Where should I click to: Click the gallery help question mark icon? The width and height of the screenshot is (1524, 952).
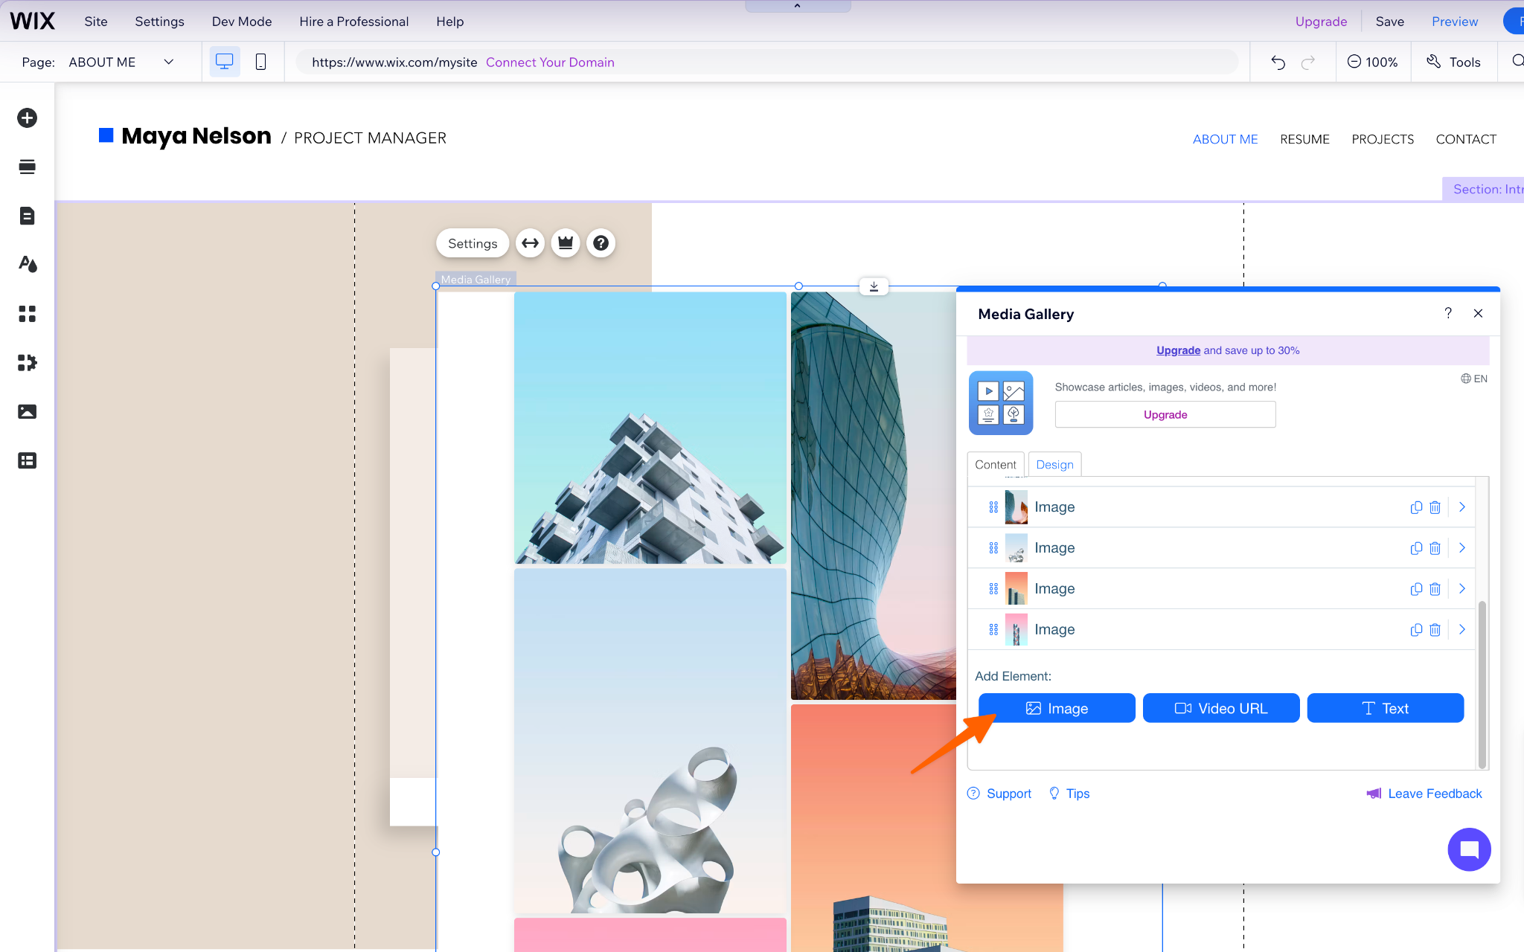coord(601,243)
